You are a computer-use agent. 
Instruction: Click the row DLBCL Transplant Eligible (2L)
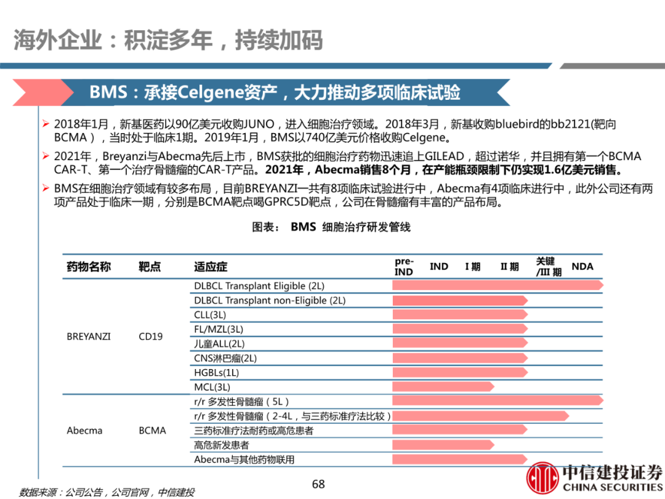click(396, 286)
